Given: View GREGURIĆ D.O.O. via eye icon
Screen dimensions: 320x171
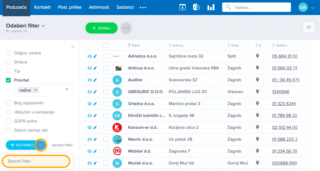Looking at the screenshot, I should click(90, 92).
